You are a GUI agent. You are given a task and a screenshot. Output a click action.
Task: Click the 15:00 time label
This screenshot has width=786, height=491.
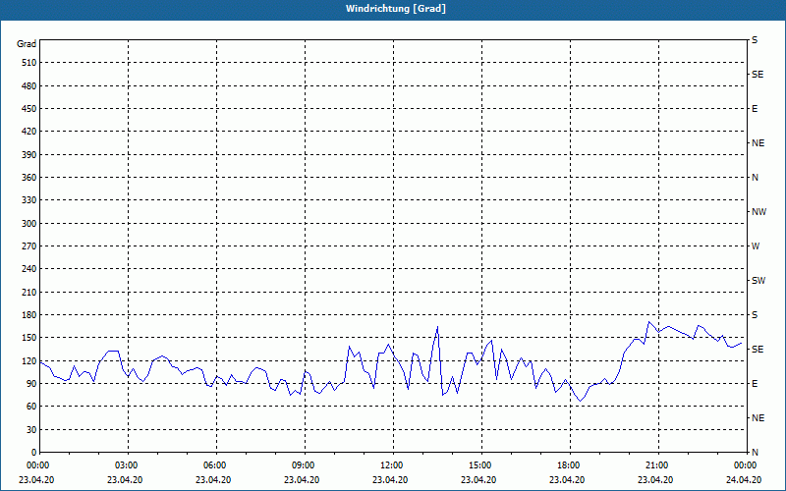pos(481,465)
